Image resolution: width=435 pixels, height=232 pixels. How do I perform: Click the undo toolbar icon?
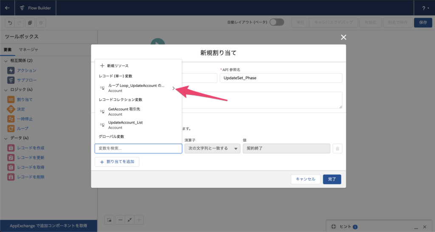tap(10, 23)
